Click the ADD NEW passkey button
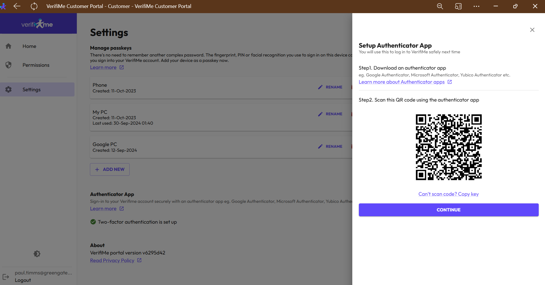This screenshot has width=545, height=285. pyautogui.click(x=110, y=169)
